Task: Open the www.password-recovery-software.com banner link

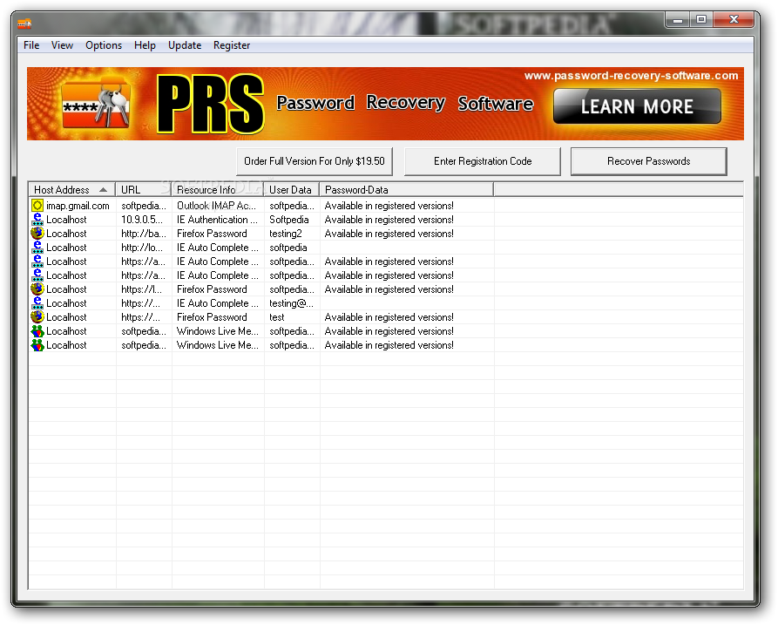Action: point(631,76)
